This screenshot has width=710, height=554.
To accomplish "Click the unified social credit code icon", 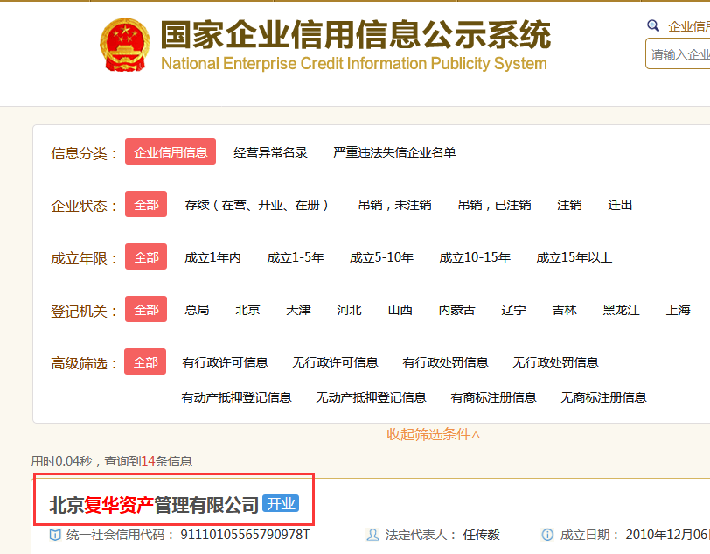I will coord(55,535).
